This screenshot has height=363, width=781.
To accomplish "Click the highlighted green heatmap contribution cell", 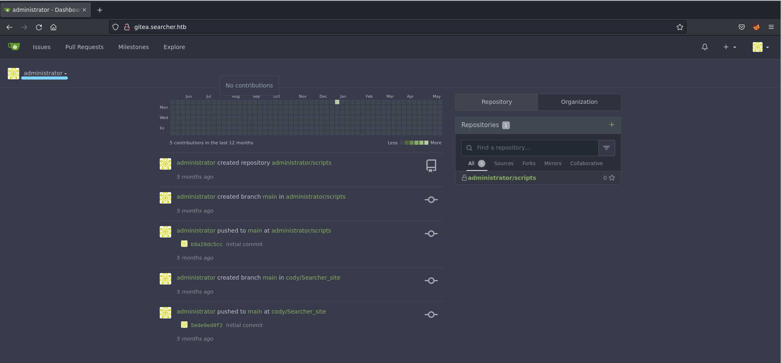I will tap(337, 102).
